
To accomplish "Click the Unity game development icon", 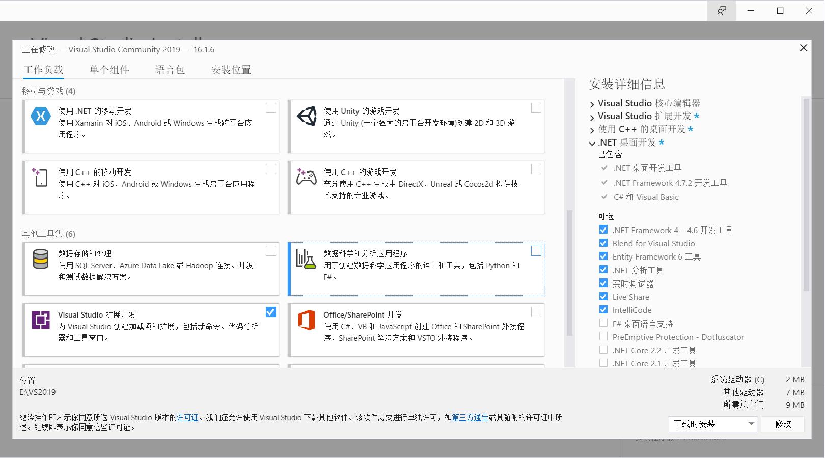I will click(x=307, y=116).
